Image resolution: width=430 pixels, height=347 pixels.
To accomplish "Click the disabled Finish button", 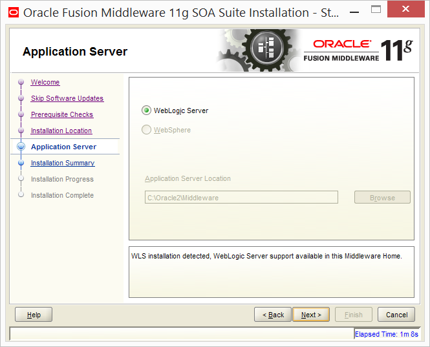I will 354,315.
